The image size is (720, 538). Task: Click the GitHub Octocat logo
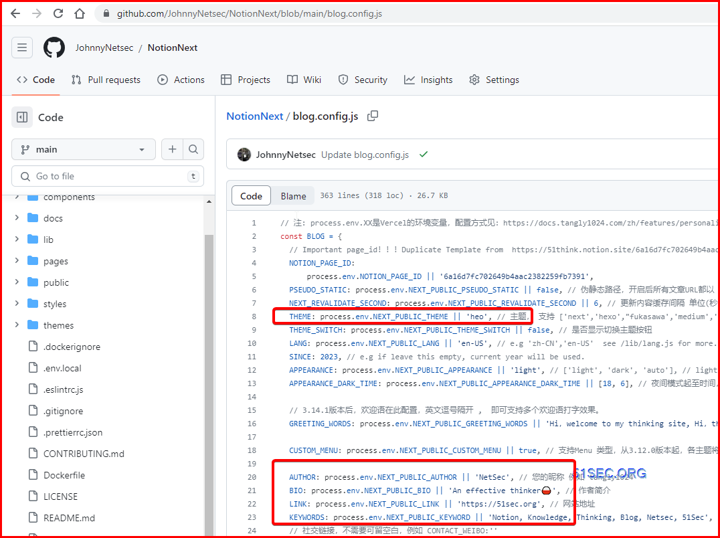coord(54,48)
